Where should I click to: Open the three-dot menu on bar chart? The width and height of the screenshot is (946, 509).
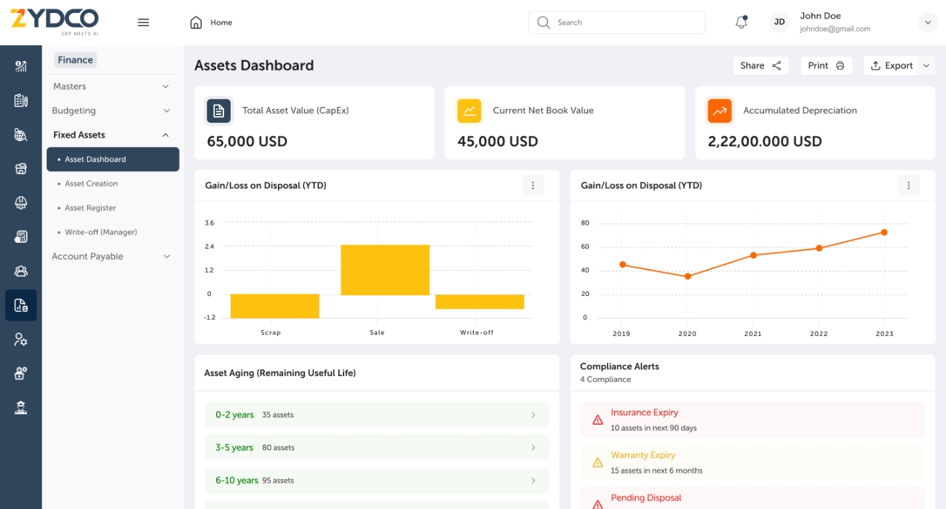coord(533,185)
